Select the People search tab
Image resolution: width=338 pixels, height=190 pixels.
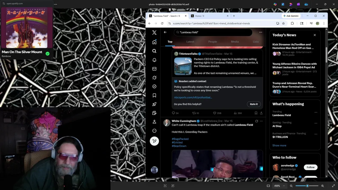coord(213,42)
